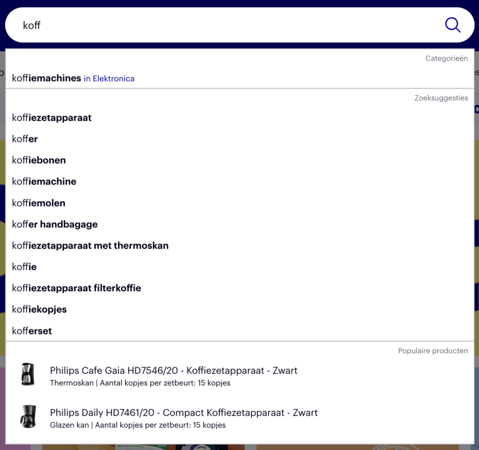Click the Populaire producten section label
479x450 pixels.
pos(433,351)
